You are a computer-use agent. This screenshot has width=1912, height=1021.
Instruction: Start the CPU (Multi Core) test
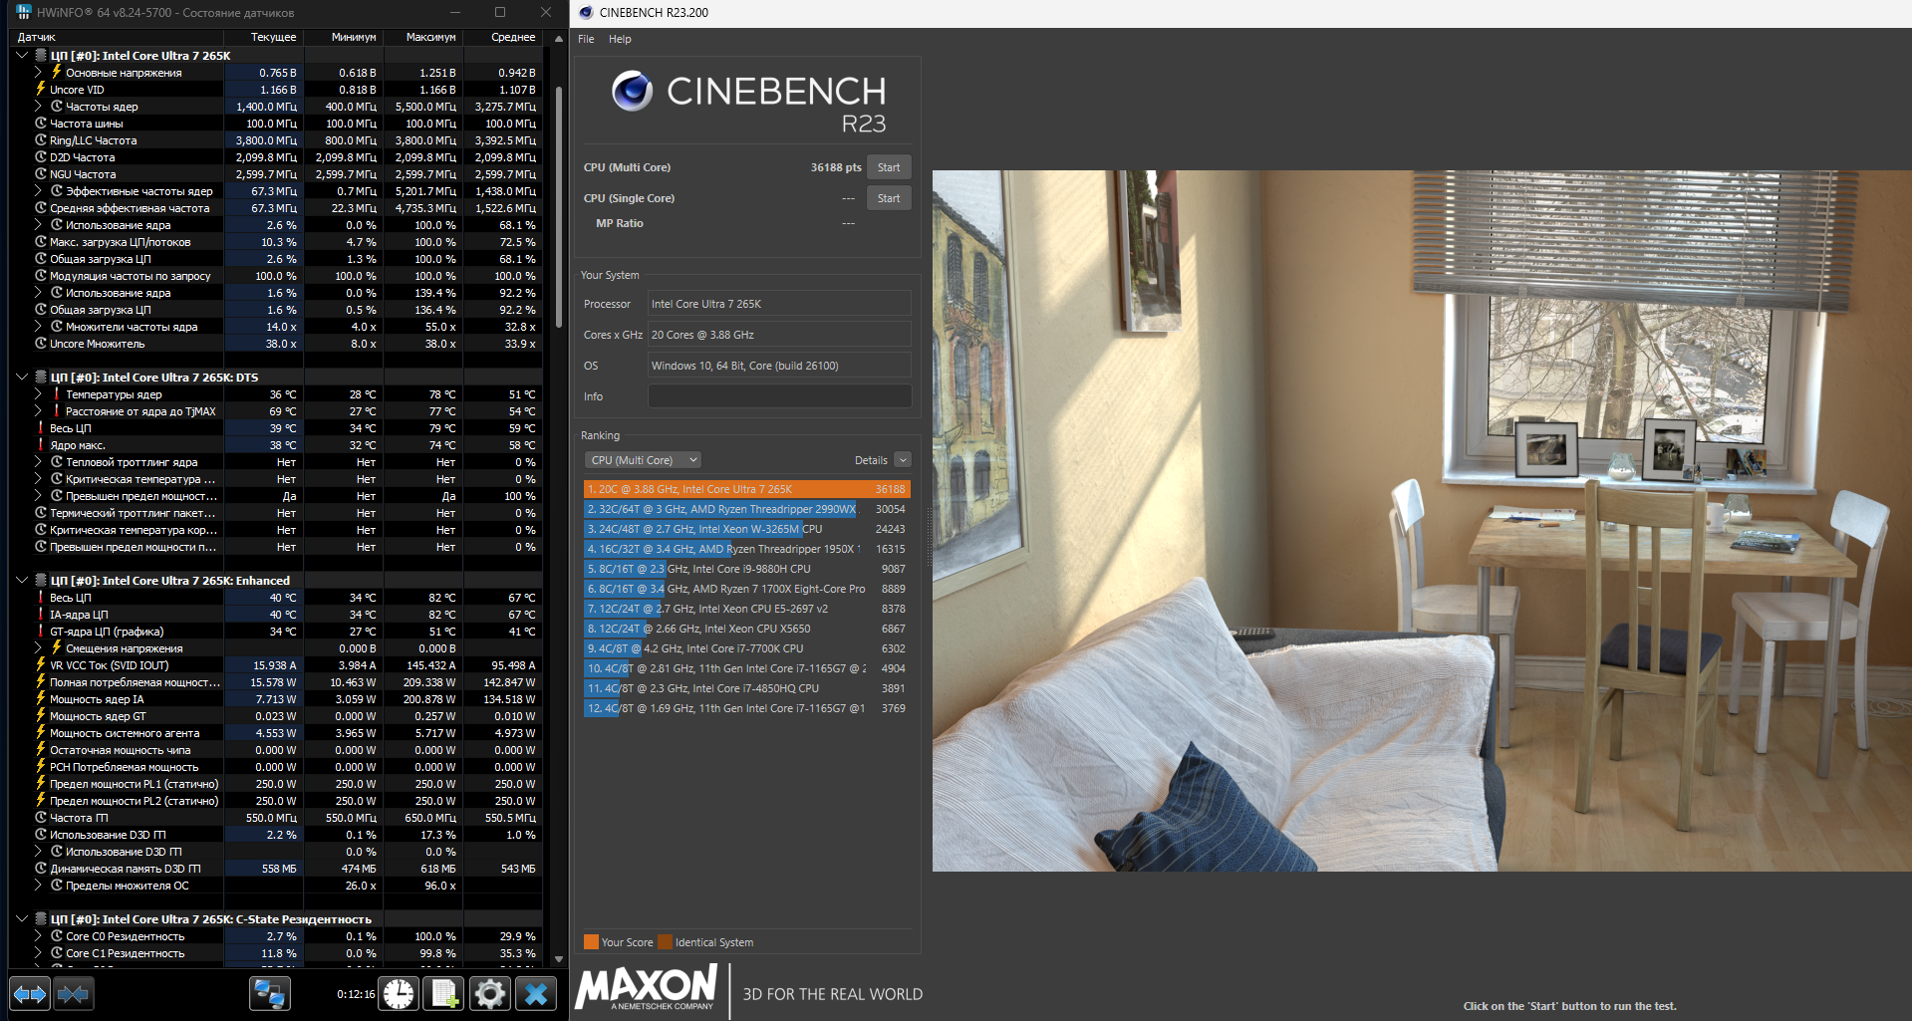pos(889,167)
